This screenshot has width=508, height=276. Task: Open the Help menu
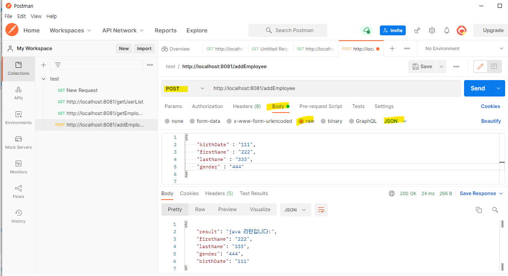pyautogui.click(x=51, y=16)
